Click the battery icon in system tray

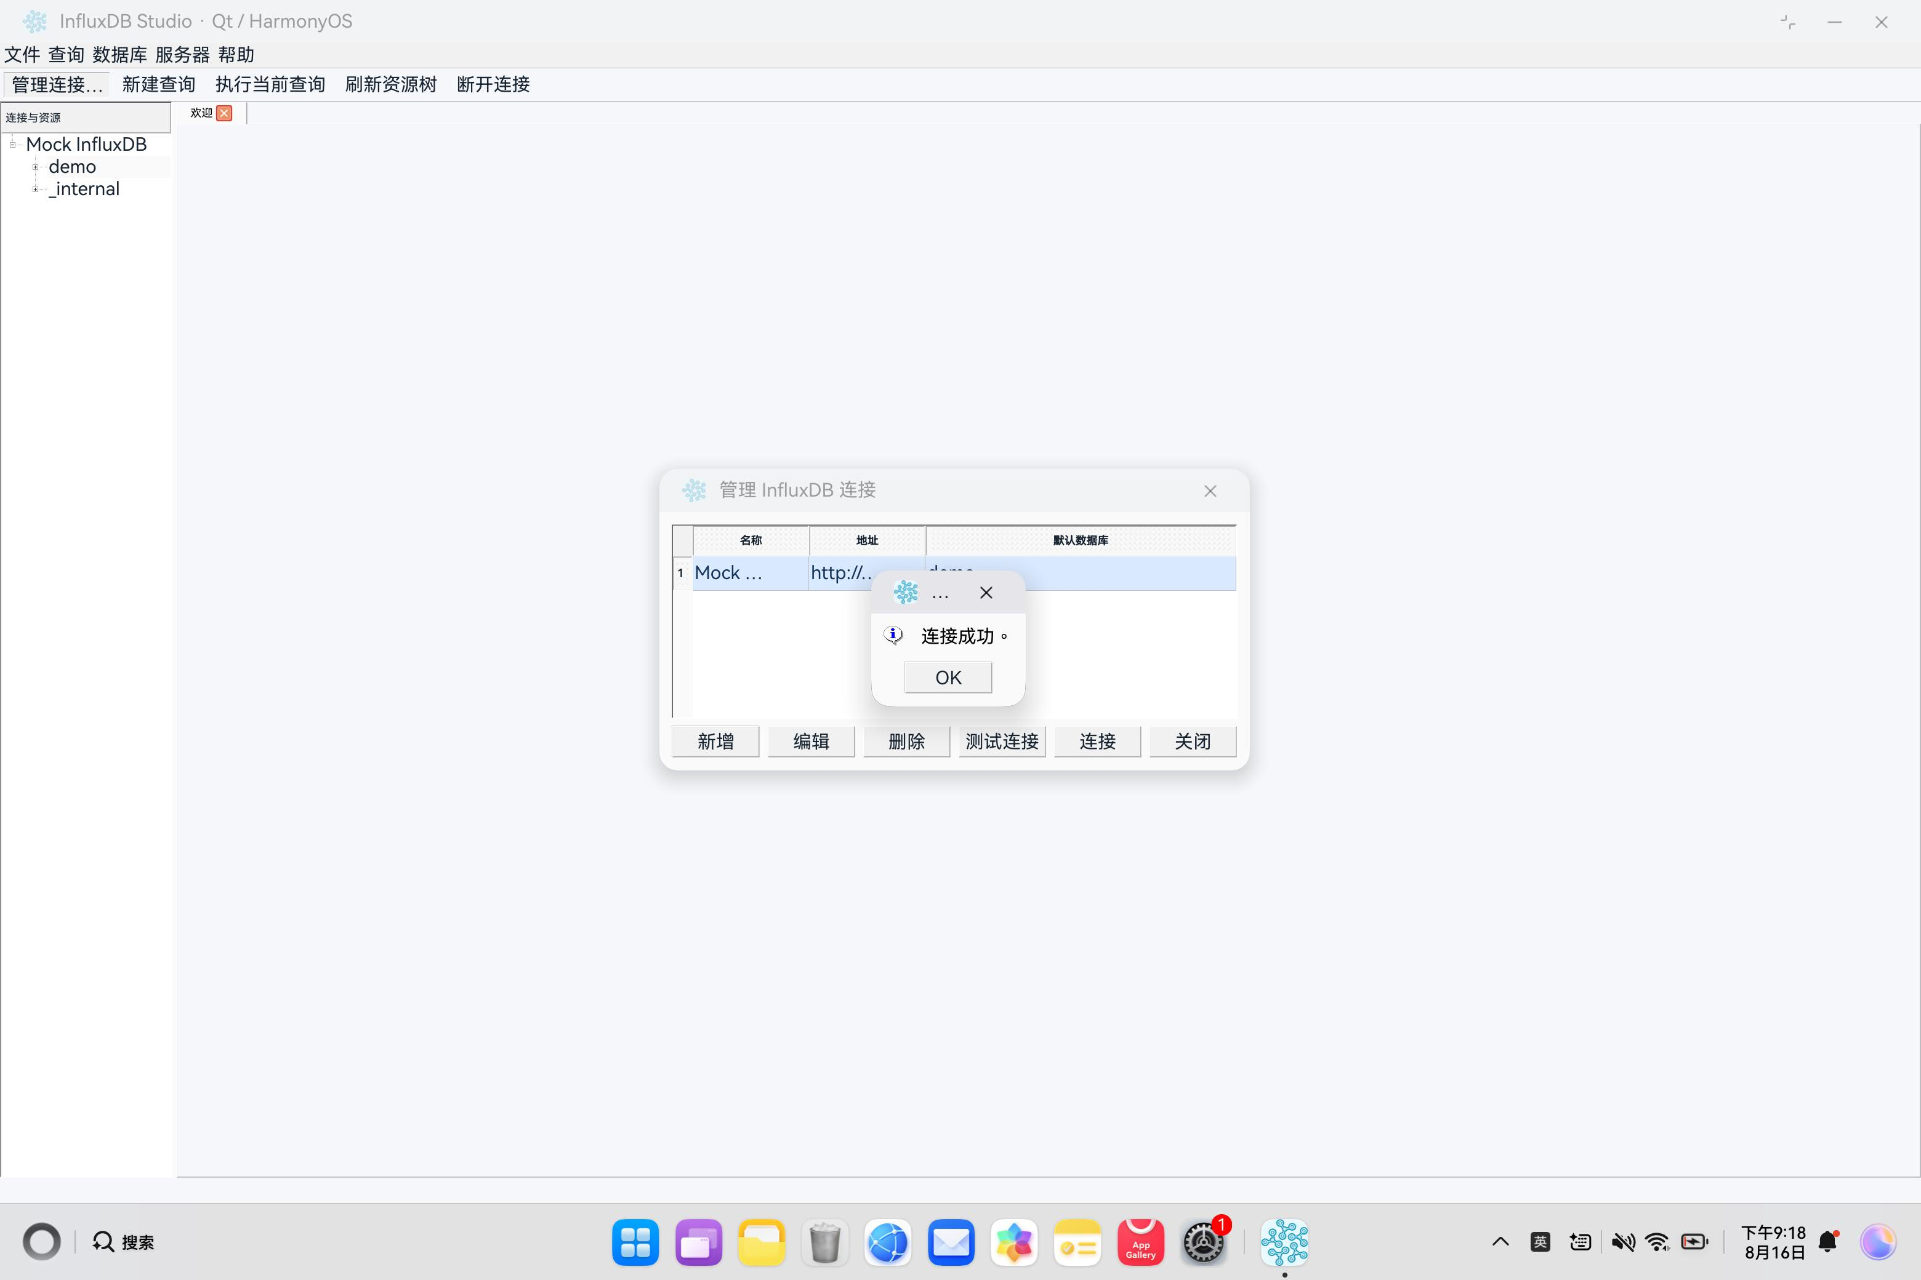click(x=1695, y=1242)
